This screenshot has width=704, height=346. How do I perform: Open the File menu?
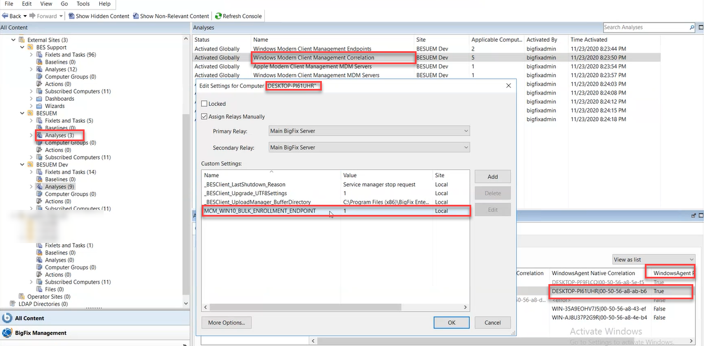pos(9,4)
